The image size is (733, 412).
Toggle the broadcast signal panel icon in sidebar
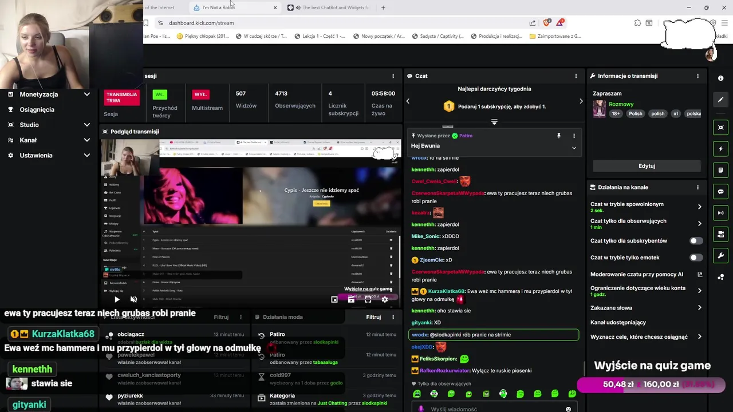tap(720, 213)
